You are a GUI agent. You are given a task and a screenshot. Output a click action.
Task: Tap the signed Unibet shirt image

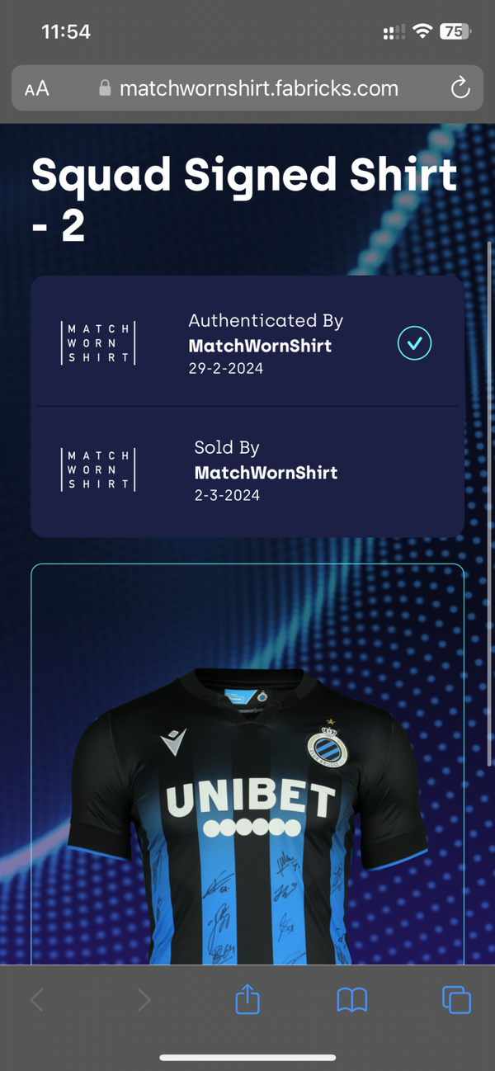click(247, 817)
